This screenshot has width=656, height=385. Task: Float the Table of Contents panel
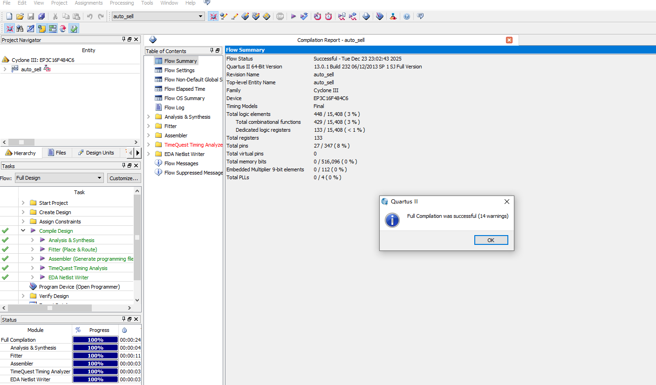pos(218,50)
